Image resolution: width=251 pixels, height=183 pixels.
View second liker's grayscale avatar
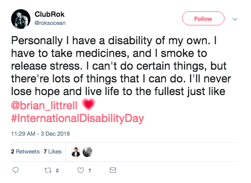tap(87, 152)
